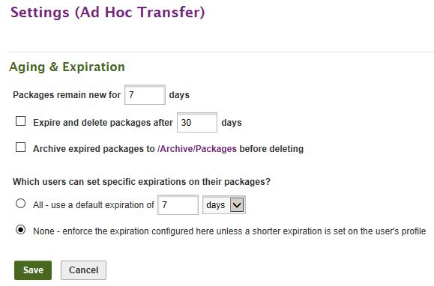Click the Expire and delete packages after label
Screen dimensions: 434x286
pyautogui.click(x=103, y=123)
